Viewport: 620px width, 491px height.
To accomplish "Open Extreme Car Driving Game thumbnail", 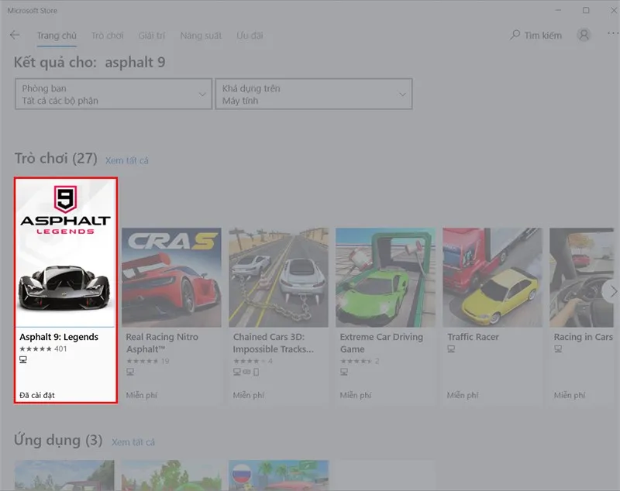I will pyautogui.click(x=386, y=277).
